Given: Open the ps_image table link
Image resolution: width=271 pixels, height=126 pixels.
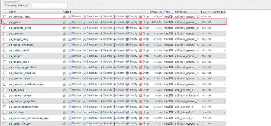Looking at the screenshot, I should [15, 56].
